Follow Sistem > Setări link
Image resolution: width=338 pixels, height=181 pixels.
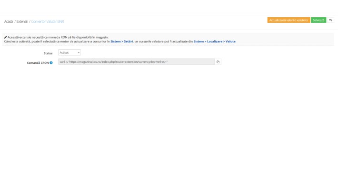(x=121, y=41)
